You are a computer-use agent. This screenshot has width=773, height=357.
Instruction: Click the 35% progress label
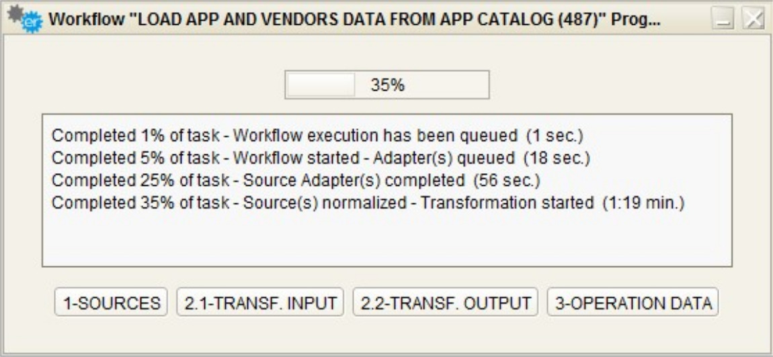[387, 85]
